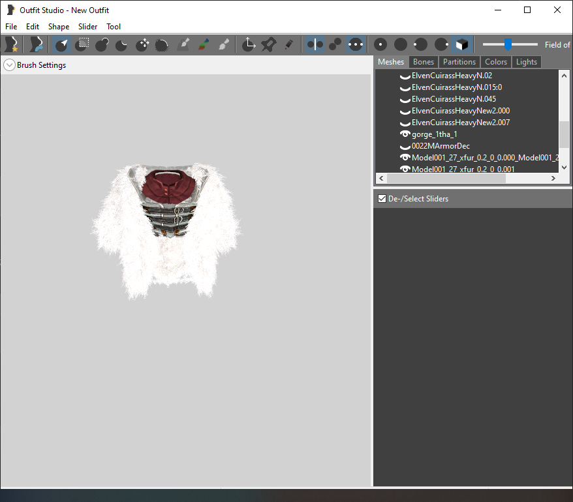Click the mesh list horizontal scrollbar thumb
This screenshot has width=573, height=502.
[x=446, y=178]
